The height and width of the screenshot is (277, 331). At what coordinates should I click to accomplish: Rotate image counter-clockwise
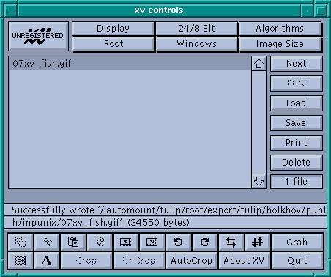coord(179,242)
